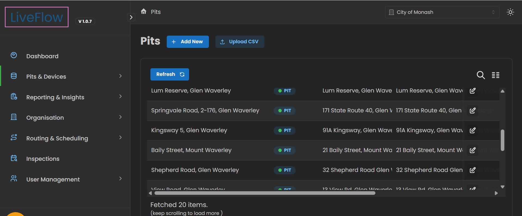Screen dimensions: 522x216
Task: Click the 'Pits' page heading
Action: [150, 41]
